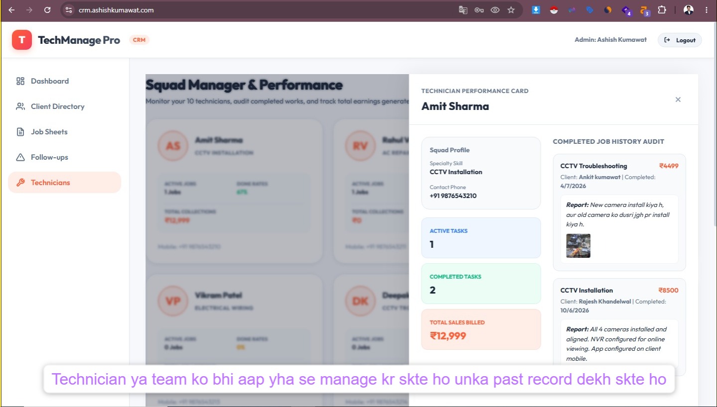Screen dimensions: 717x407
Task: Click the CRM badge next to the title
Action: (x=139, y=40)
